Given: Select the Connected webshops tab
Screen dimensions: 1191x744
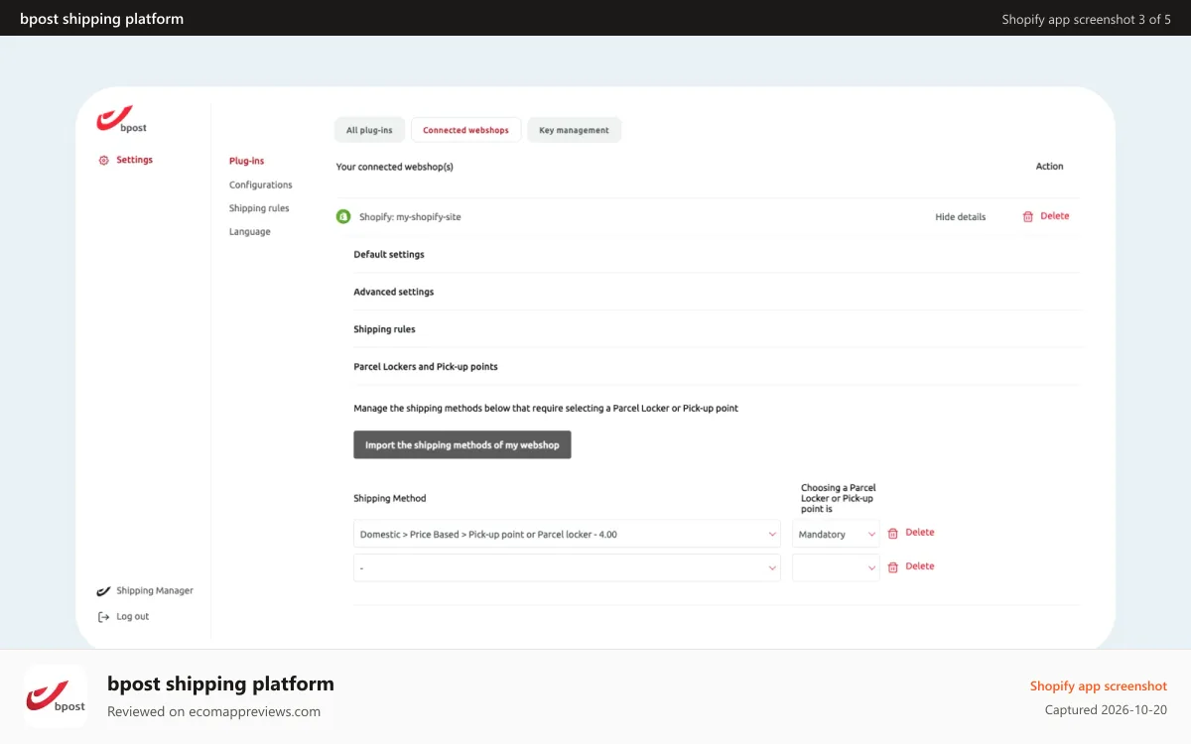Looking at the screenshot, I should [x=465, y=130].
